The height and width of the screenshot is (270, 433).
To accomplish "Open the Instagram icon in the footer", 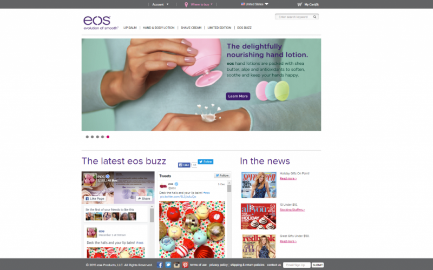I will click(177, 265).
